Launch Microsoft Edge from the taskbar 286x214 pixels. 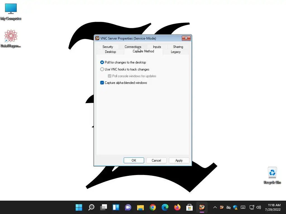165,207
